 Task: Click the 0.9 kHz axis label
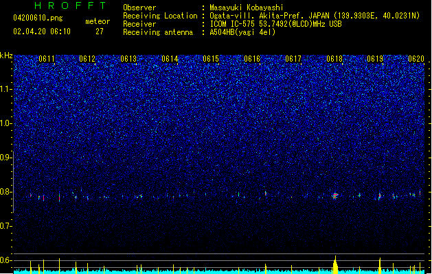tap(5, 158)
